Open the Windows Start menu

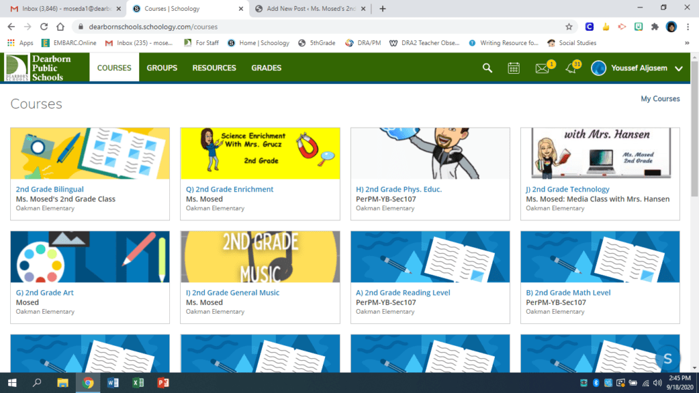click(x=12, y=383)
